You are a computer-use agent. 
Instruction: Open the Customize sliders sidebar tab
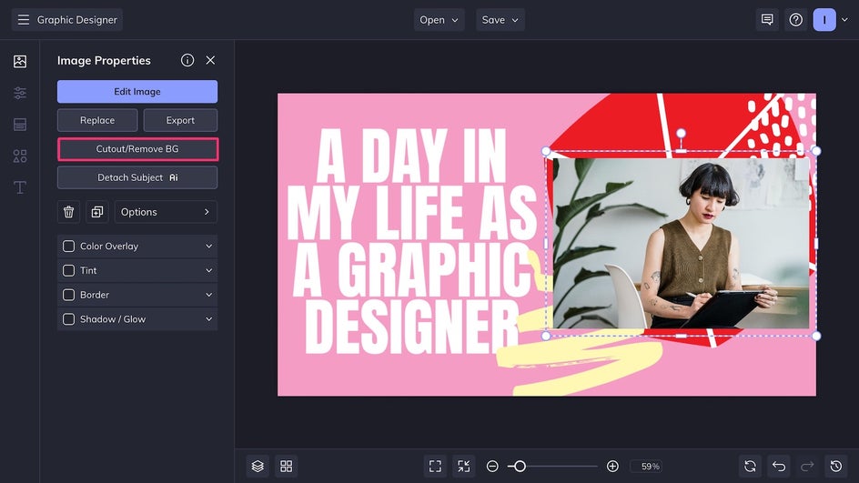[20, 93]
